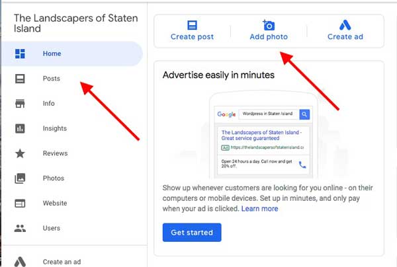This screenshot has height=267, width=397.
Task: Click the Get started button
Action: pos(192,233)
